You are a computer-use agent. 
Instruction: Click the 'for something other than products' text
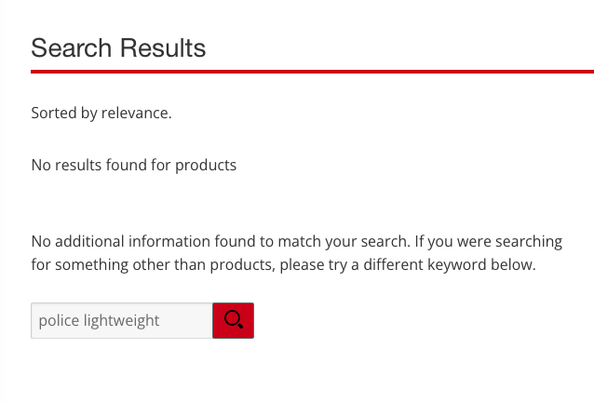coord(153,264)
